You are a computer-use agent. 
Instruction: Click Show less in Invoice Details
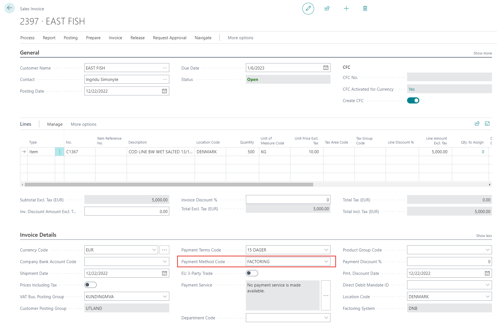484,236
